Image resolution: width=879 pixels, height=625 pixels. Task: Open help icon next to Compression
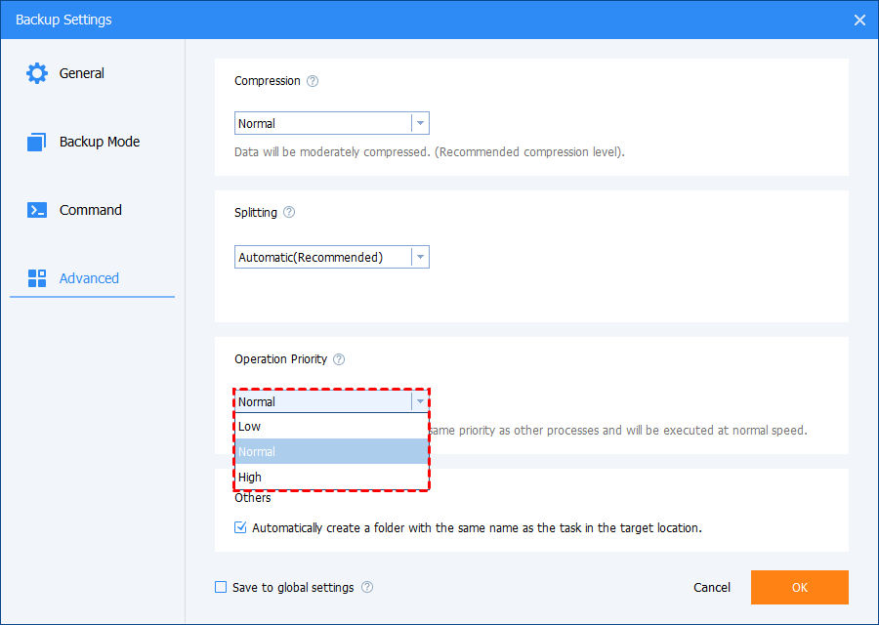[313, 81]
